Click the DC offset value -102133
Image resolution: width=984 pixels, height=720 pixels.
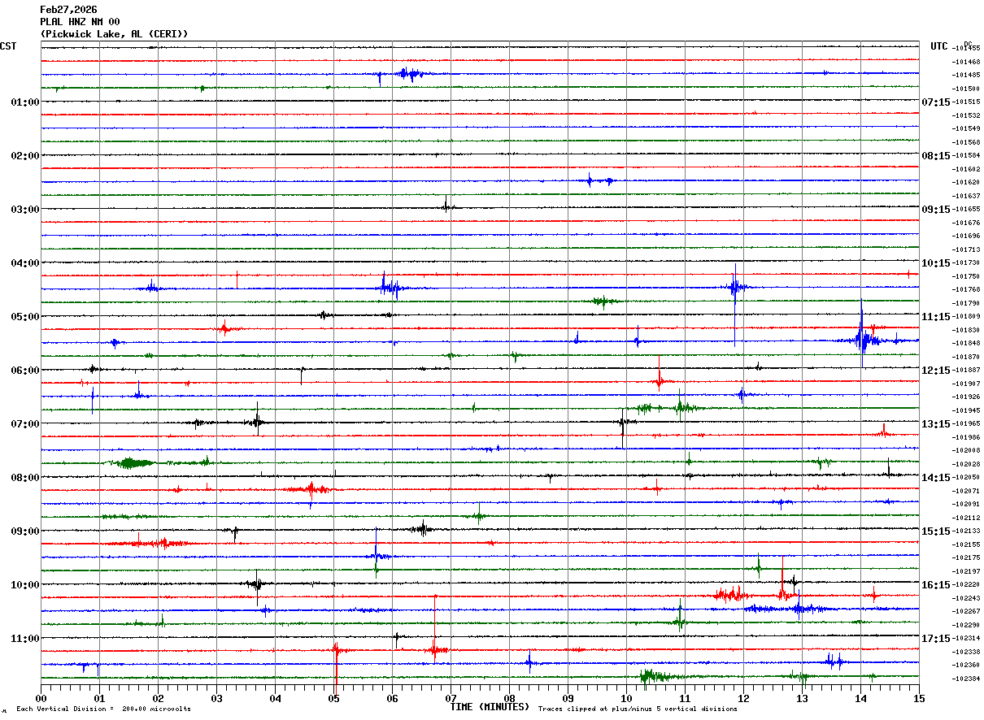[965, 531]
